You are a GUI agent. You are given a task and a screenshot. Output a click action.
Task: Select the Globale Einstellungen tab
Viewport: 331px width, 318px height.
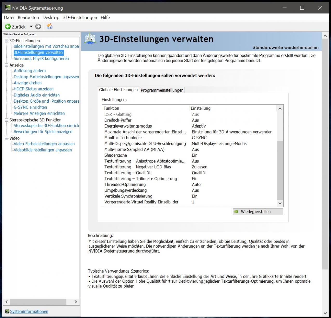pos(118,90)
